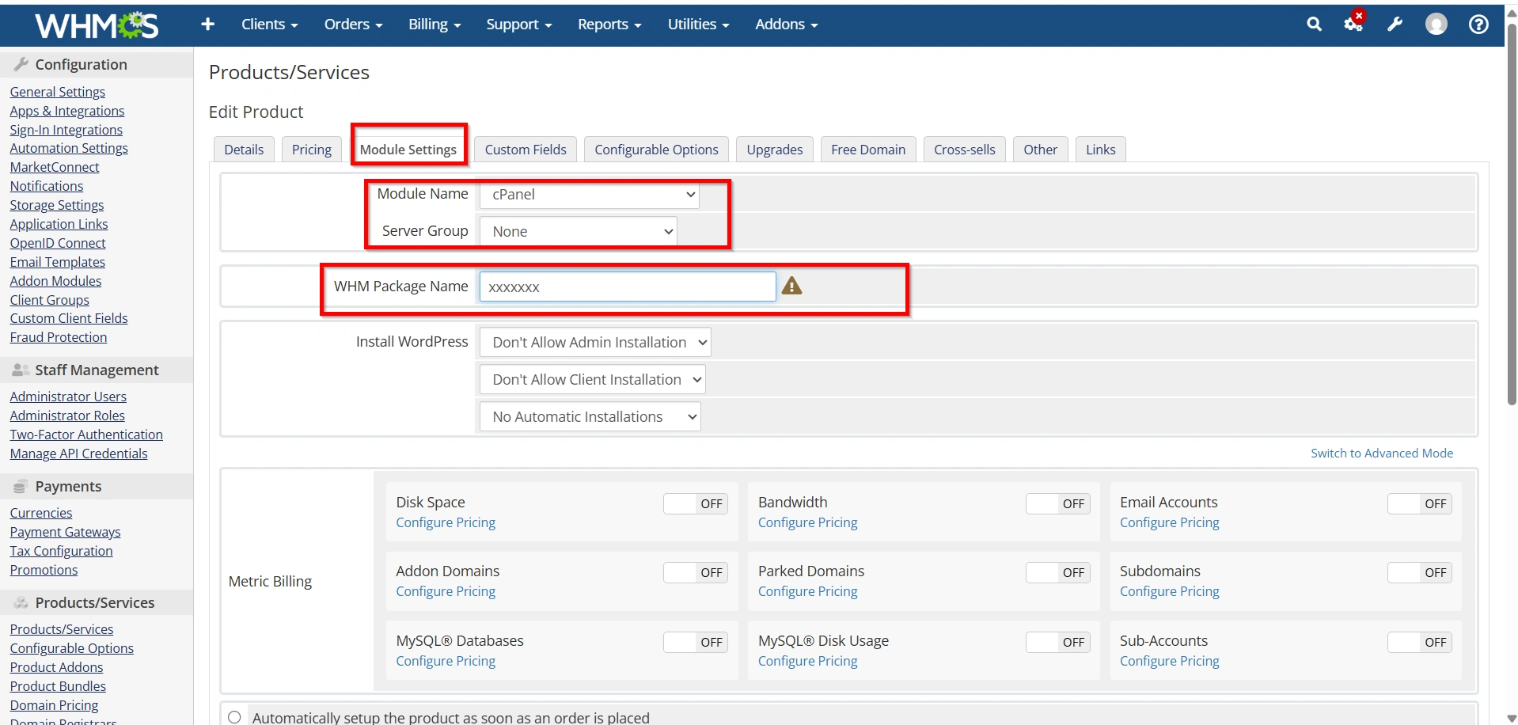The image size is (1518, 725).
Task: Toggle Parked Domains metric billing switch
Action: [x=1057, y=573]
